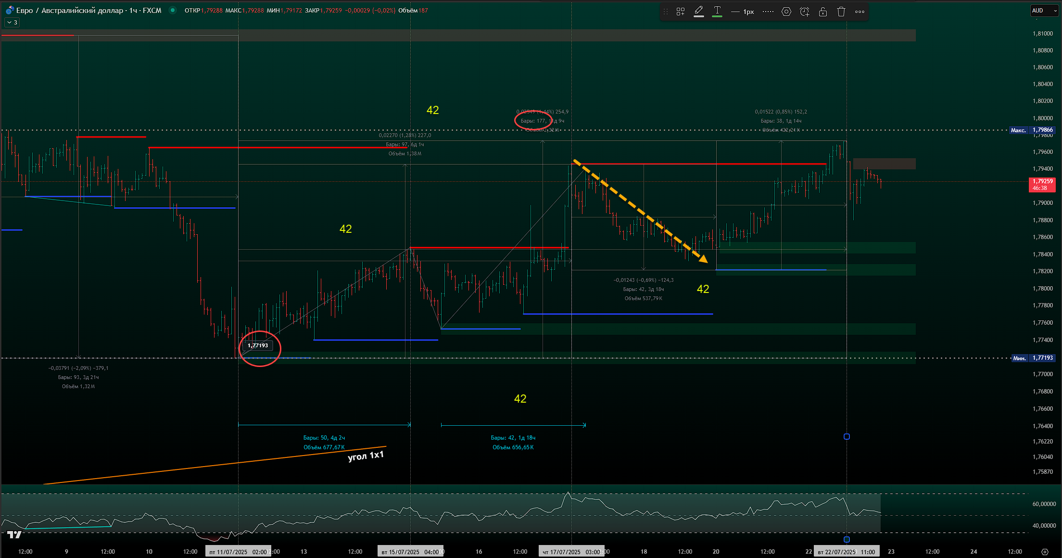
Task: Select the Бары: 42, 1д 18ч cyan range label
Action: click(x=513, y=438)
